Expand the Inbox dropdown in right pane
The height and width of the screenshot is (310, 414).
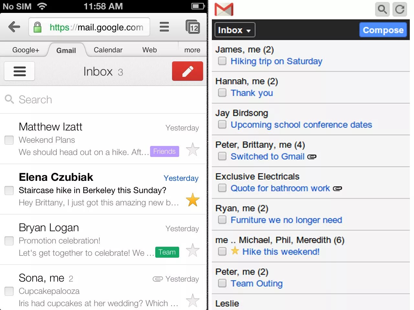coord(235,30)
